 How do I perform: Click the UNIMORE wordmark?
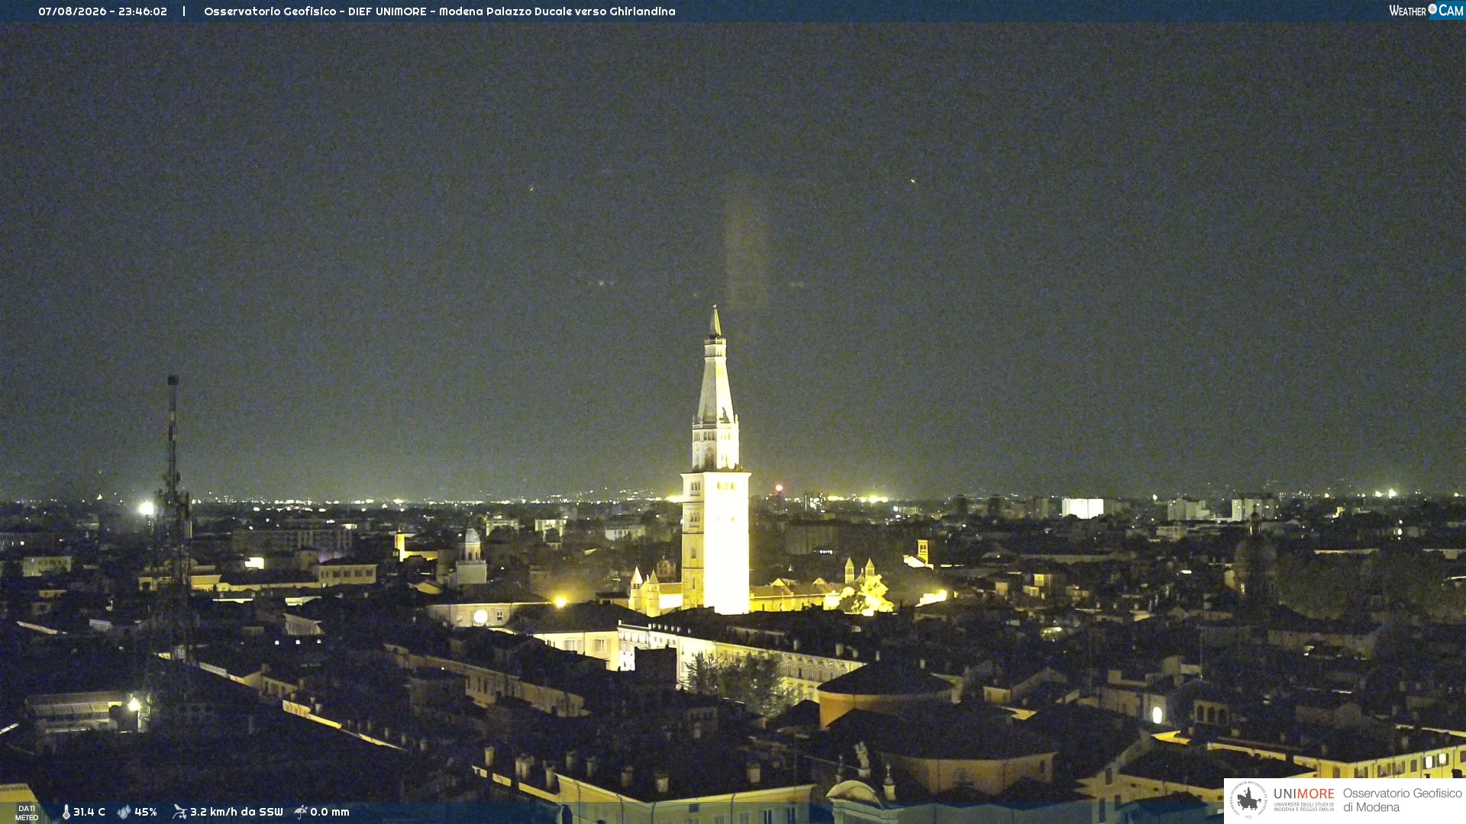[1304, 793]
